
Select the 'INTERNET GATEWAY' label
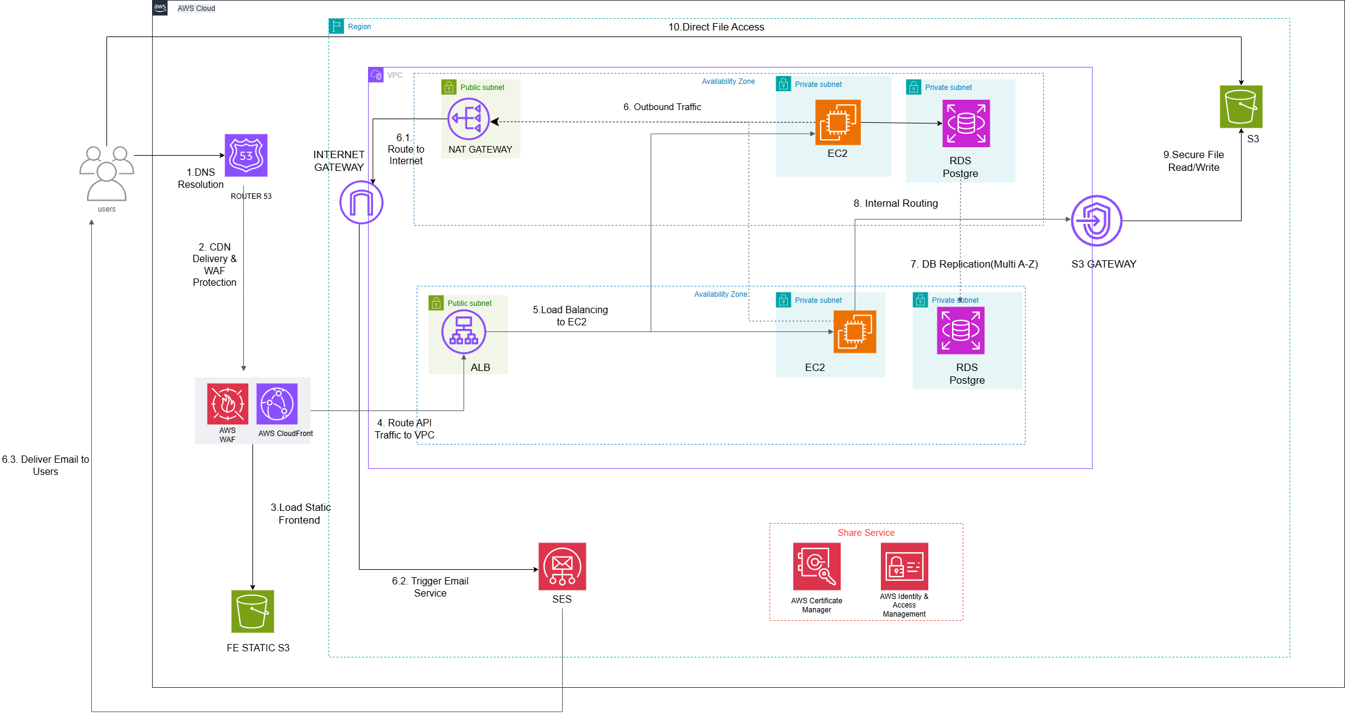(x=339, y=161)
